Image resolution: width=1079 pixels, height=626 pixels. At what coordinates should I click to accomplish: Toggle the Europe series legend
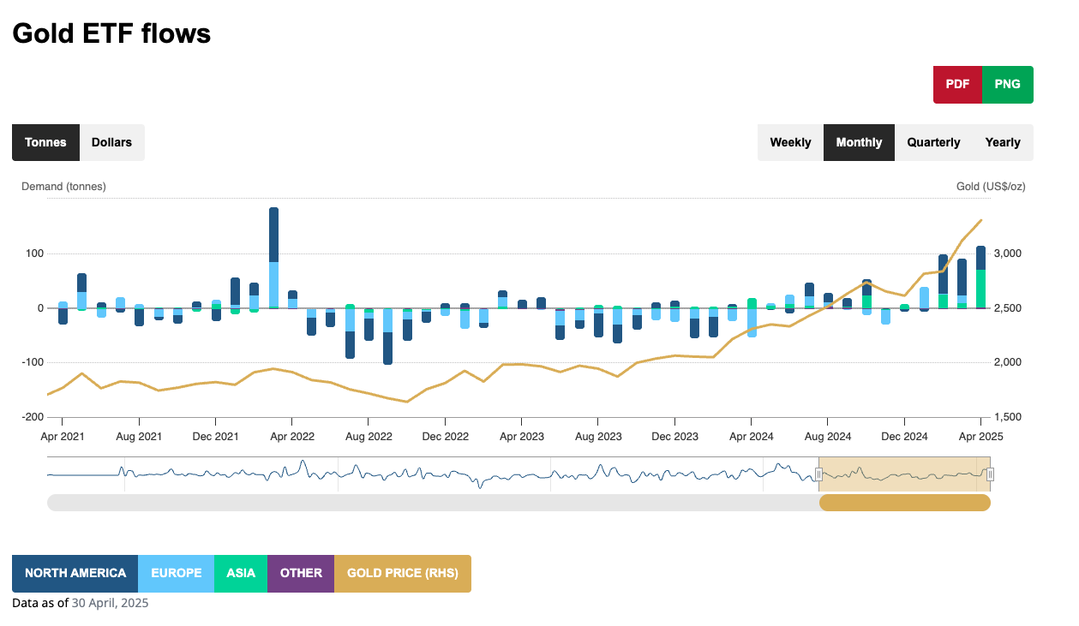pos(176,574)
